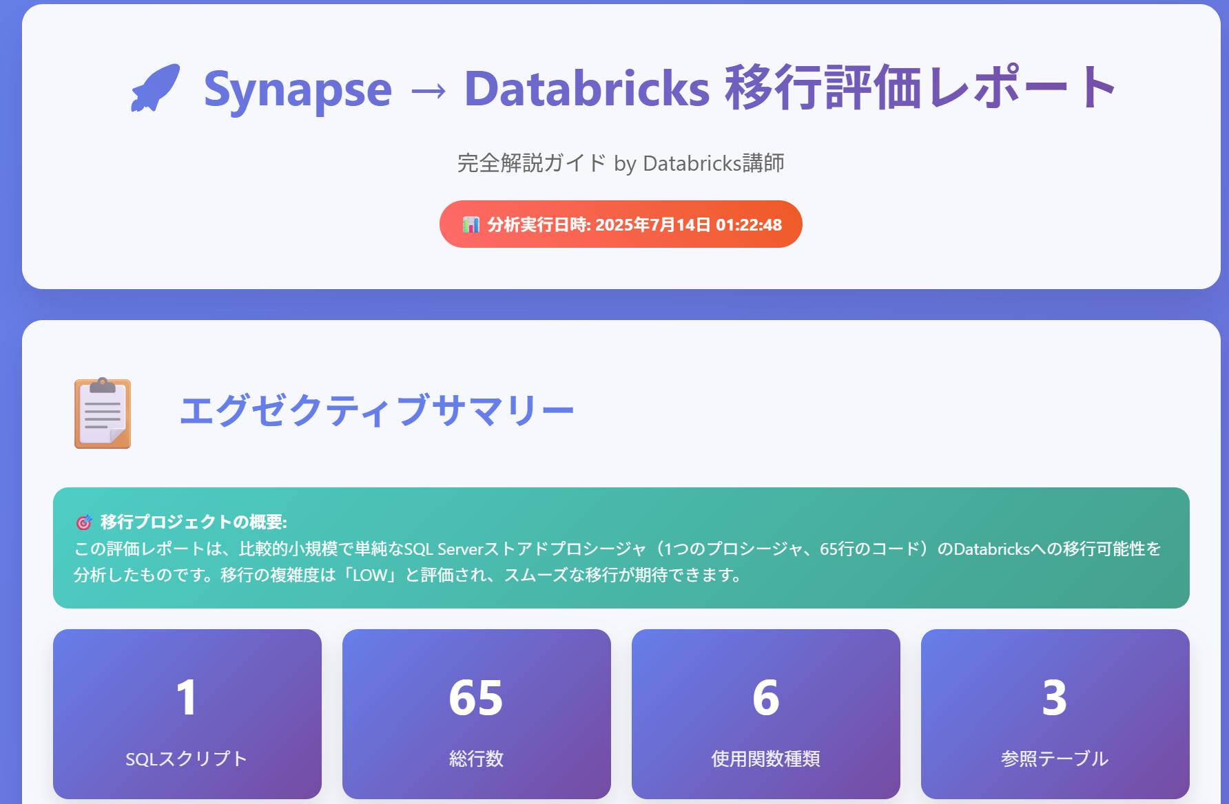Click the subtitle 完全解説ガイド by Databricks講師
The image size is (1229, 804).
click(x=621, y=163)
